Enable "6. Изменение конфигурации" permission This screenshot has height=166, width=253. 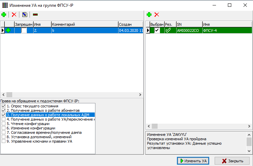coord(4,128)
